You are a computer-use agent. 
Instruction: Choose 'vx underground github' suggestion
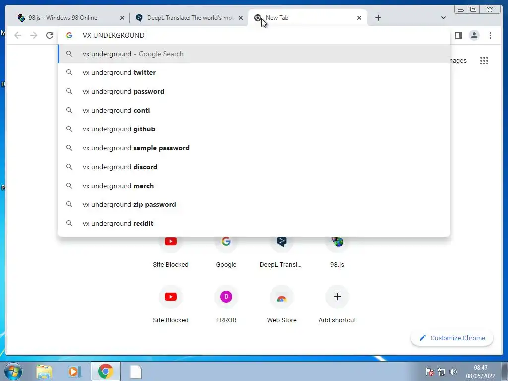pyautogui.click(x=254, y=129)
